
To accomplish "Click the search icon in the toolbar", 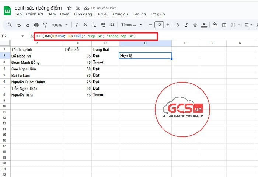I will [10, 25].
